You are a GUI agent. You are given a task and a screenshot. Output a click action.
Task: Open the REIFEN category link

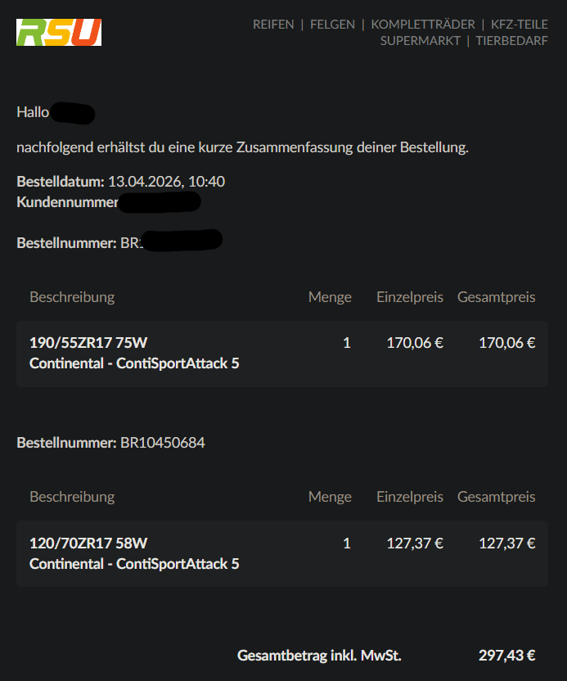(x=273, y=25)
